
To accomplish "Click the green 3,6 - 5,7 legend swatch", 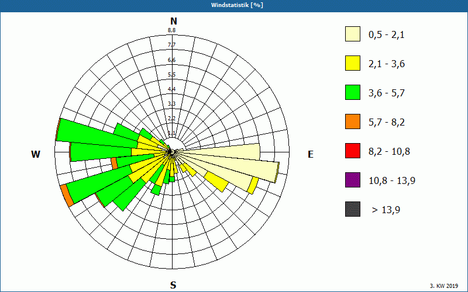I will [x=353, y=92].
